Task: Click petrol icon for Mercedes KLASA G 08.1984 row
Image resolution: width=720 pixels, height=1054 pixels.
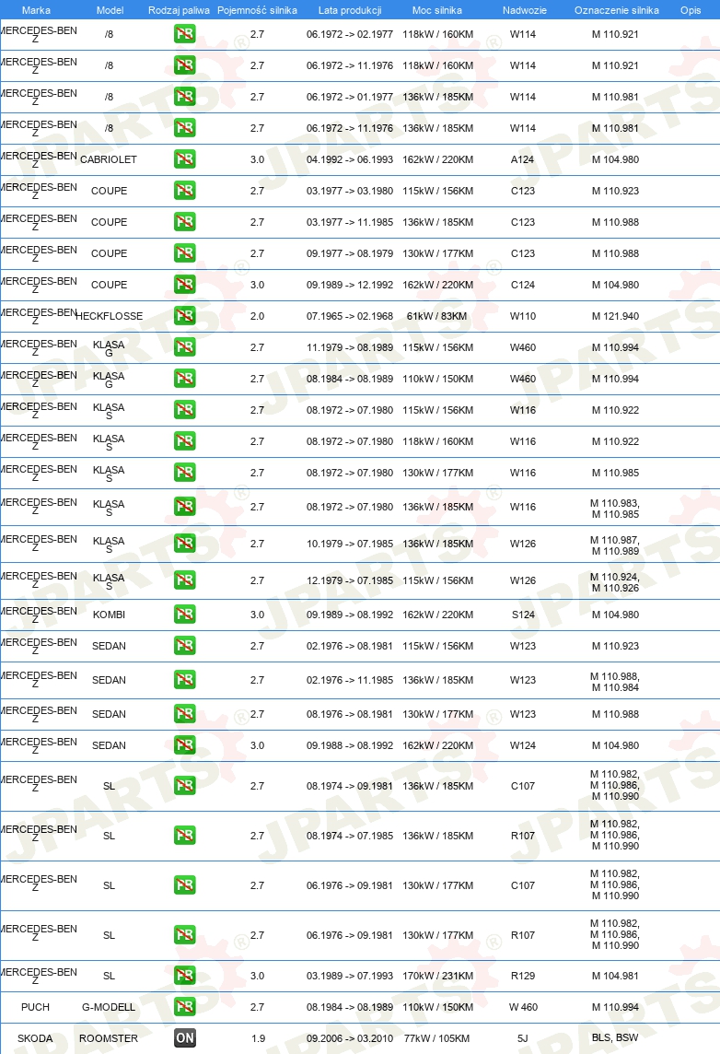Action: (185, 379)
